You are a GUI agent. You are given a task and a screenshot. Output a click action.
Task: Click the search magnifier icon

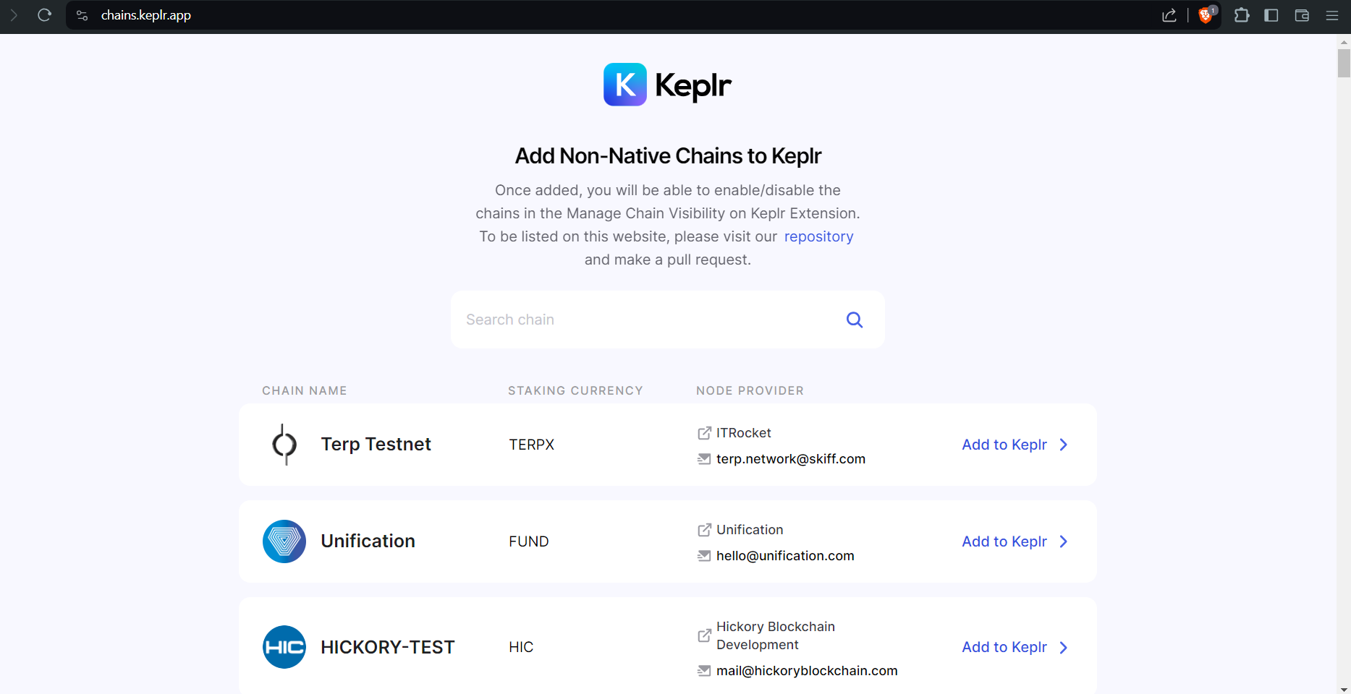pyautogui.click(x=854, y=320)
